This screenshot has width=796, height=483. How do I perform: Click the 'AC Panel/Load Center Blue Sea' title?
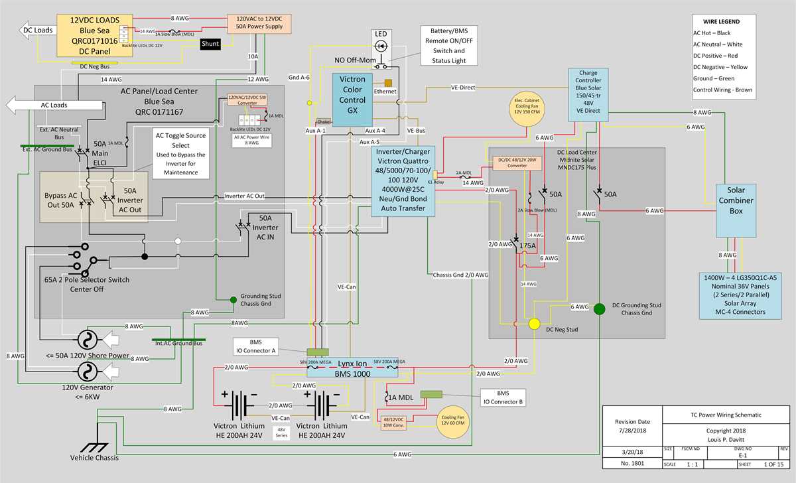(160, 102)
